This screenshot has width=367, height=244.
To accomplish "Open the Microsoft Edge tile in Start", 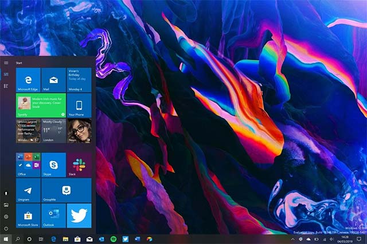I will (x=28, y=80).
